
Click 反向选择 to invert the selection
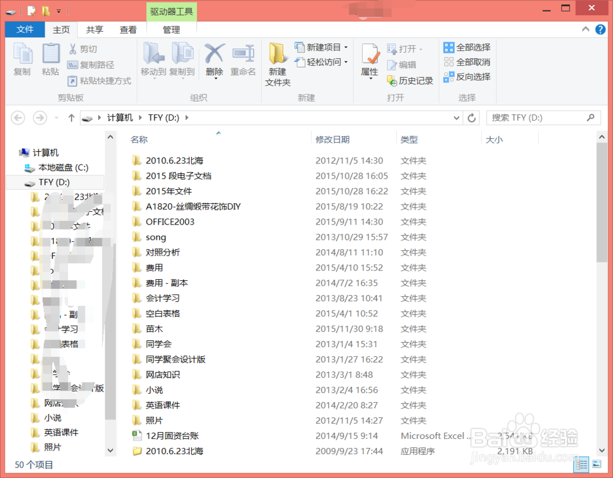(x=467, y=77)
